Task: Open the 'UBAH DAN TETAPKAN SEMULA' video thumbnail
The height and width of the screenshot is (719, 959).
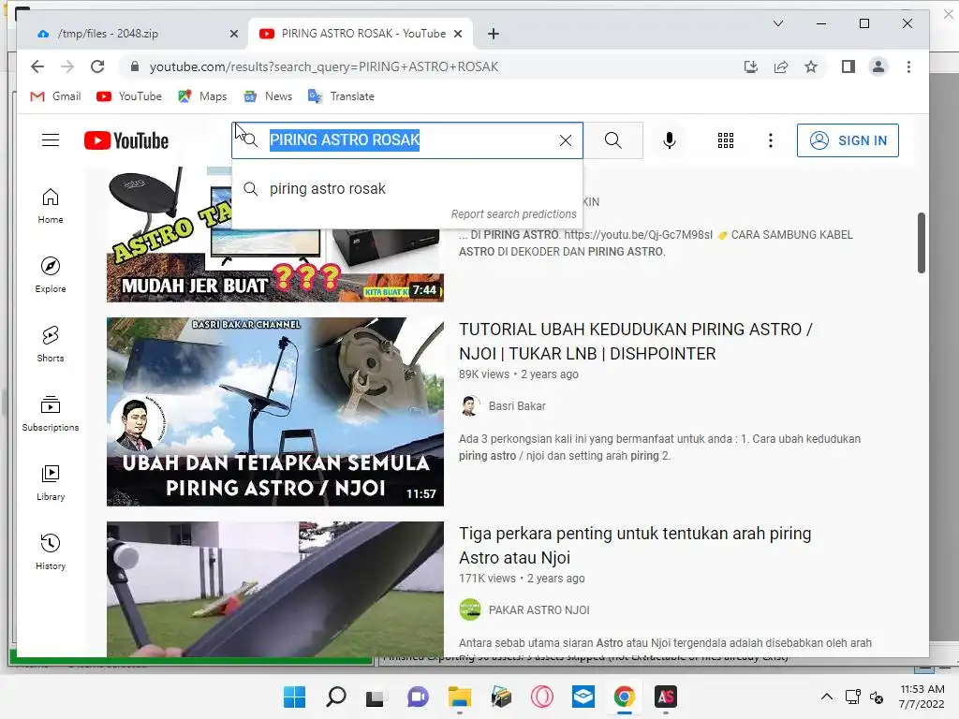Action: pos(275,412)
